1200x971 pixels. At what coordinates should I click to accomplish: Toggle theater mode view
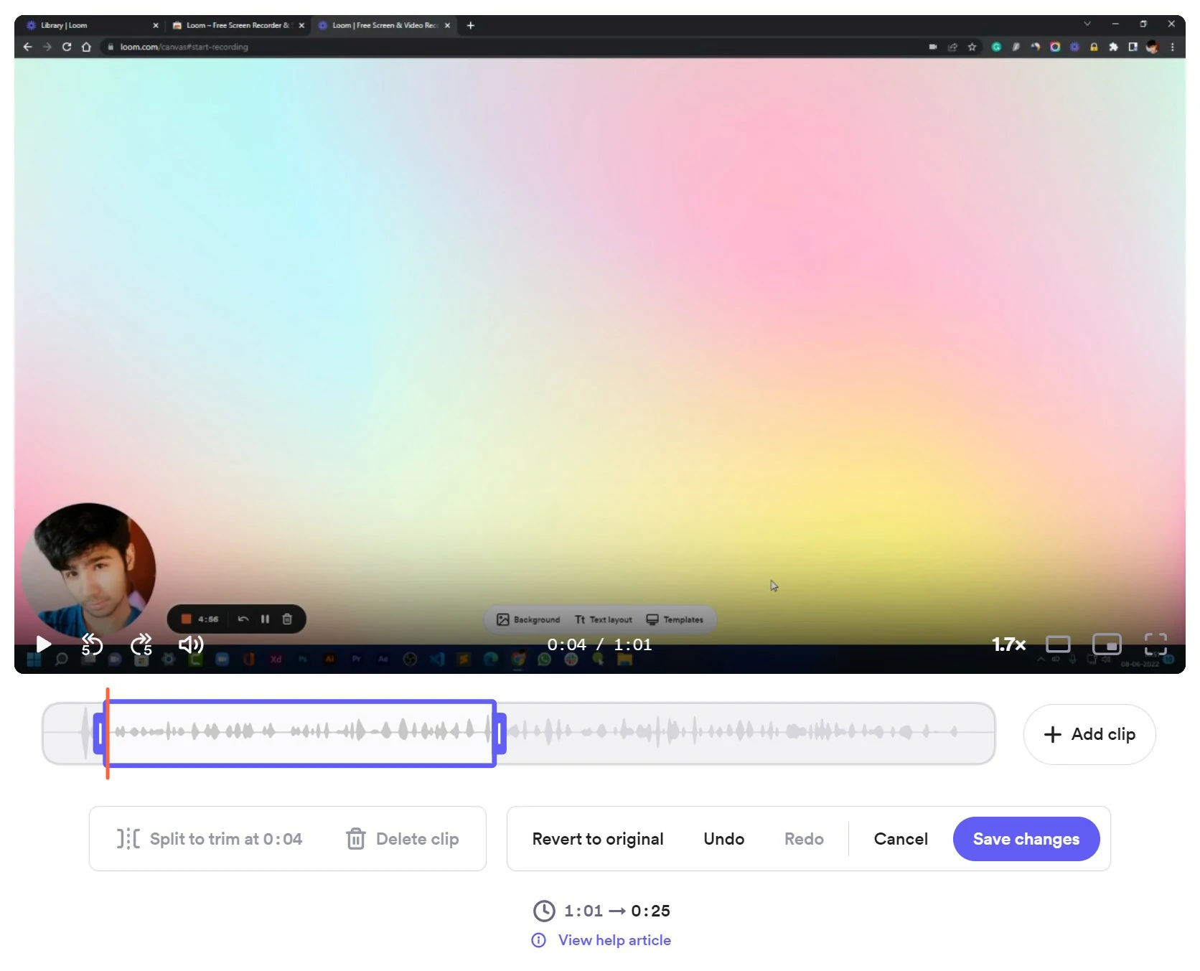click(1058, 644)
